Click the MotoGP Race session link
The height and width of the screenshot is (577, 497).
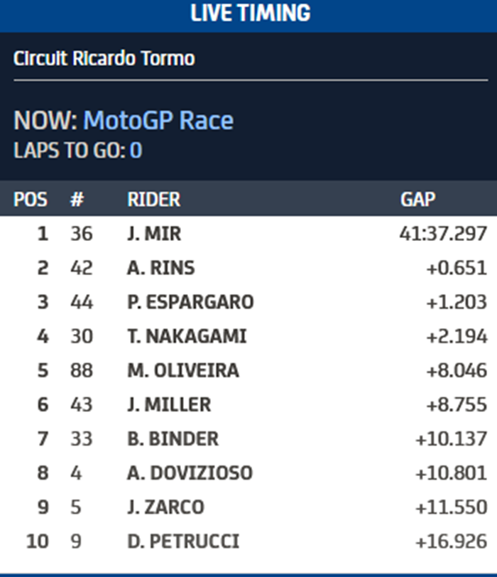click(158, 121)
